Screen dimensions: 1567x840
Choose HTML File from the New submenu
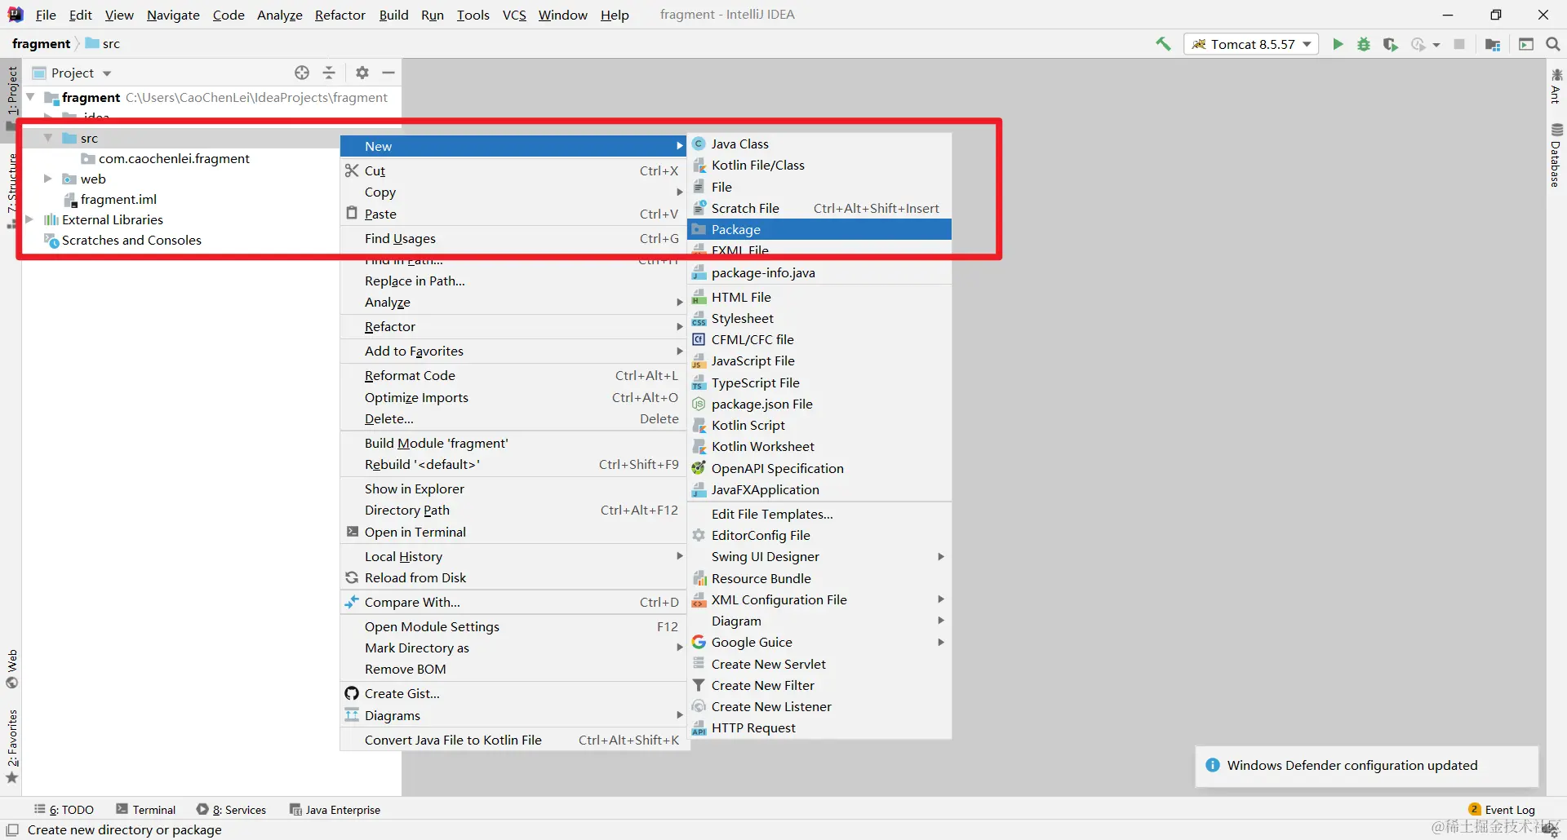[819, 297]
